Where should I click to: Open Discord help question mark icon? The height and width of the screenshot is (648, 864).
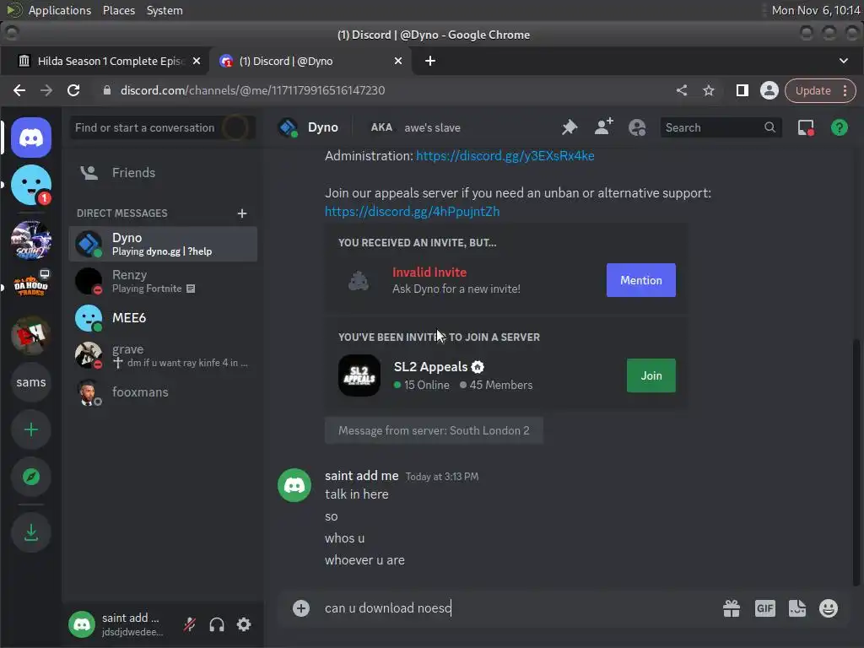[x=840, y=127]
